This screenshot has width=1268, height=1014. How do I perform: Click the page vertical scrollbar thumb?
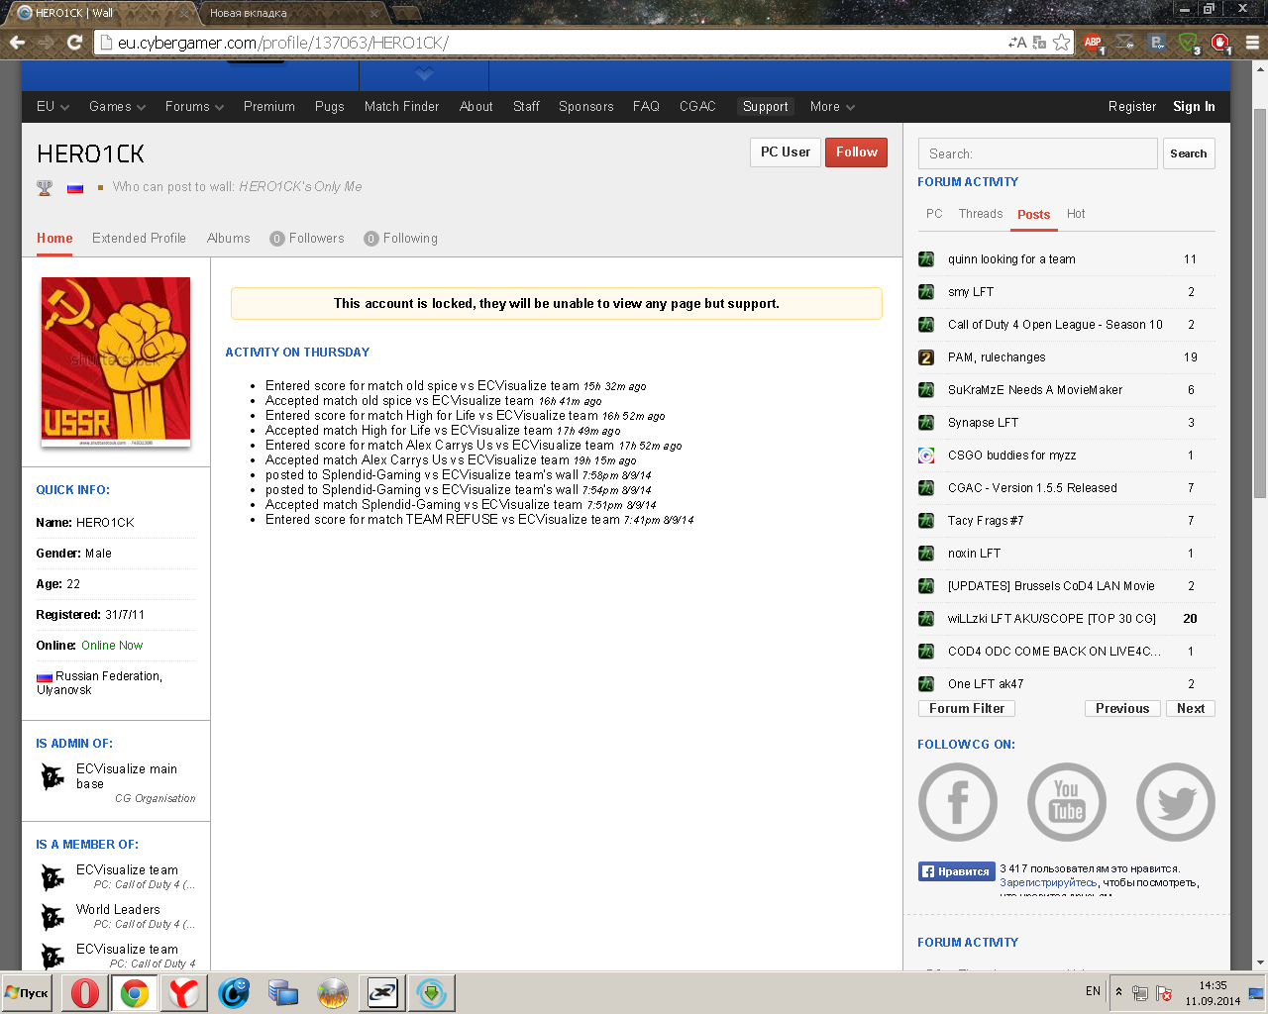(x=1260, y=302)
